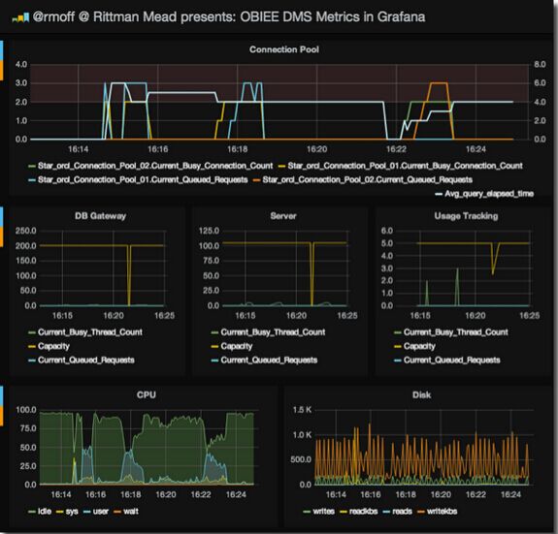
Task: Toggle Usage Tracking Current_Queued_Requests legend
Action: pos(447,360)
